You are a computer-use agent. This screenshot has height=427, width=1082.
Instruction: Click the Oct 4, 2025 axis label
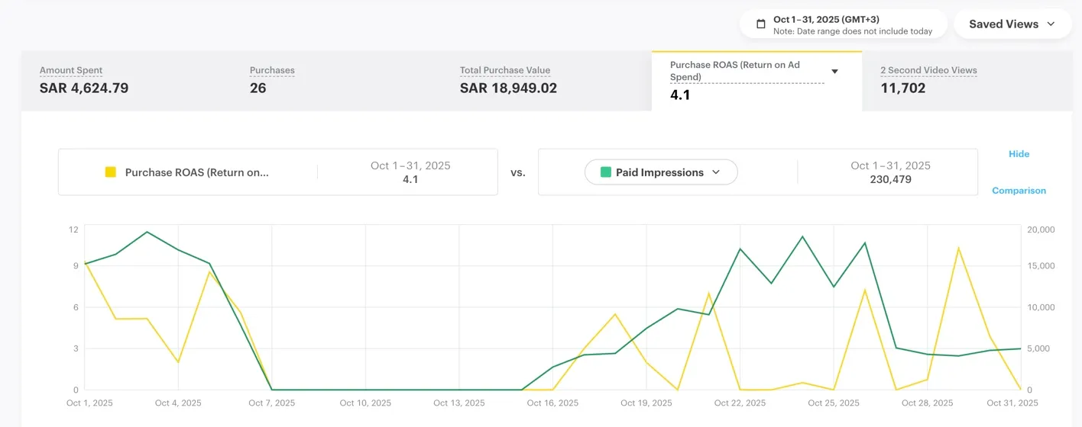pyautogui.click(x=178, y=403)
